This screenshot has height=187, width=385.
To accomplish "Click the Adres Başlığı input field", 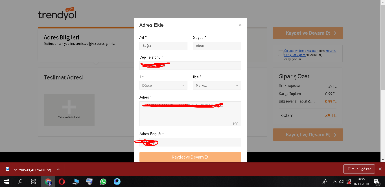I will click(x=190, y=142).
